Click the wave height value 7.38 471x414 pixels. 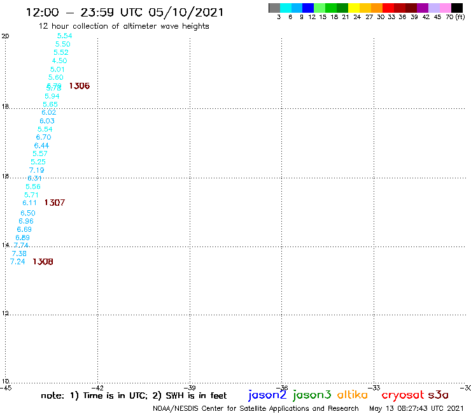pyautogui.click(x=19, y=253)
